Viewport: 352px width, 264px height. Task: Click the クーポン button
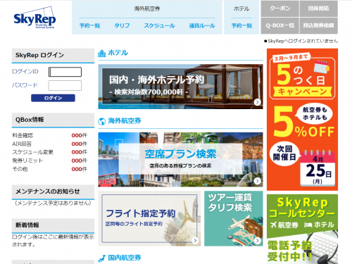click(x=280, y=8)
